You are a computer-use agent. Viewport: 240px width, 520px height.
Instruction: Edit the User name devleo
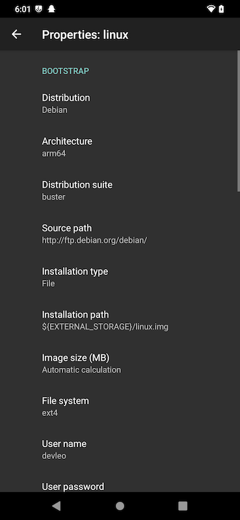click(120, 450)
